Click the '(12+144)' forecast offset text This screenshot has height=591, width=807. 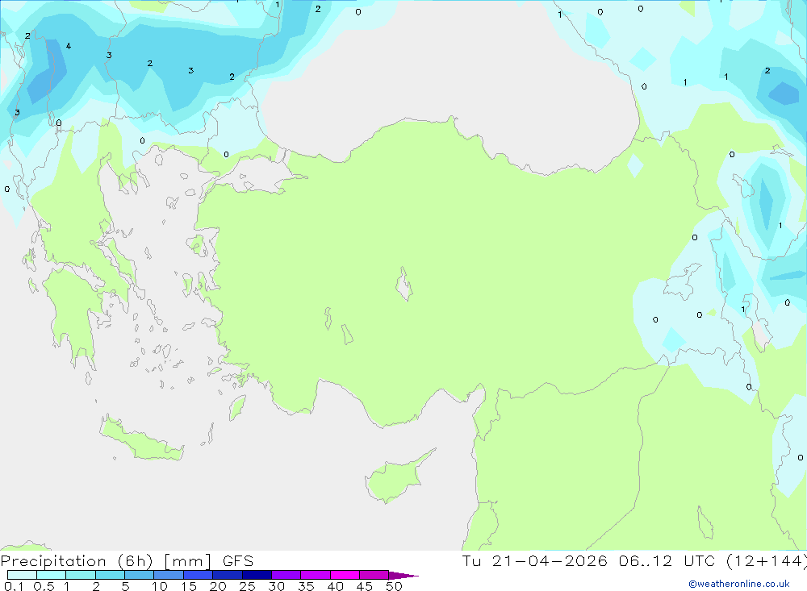coord(767,561)
